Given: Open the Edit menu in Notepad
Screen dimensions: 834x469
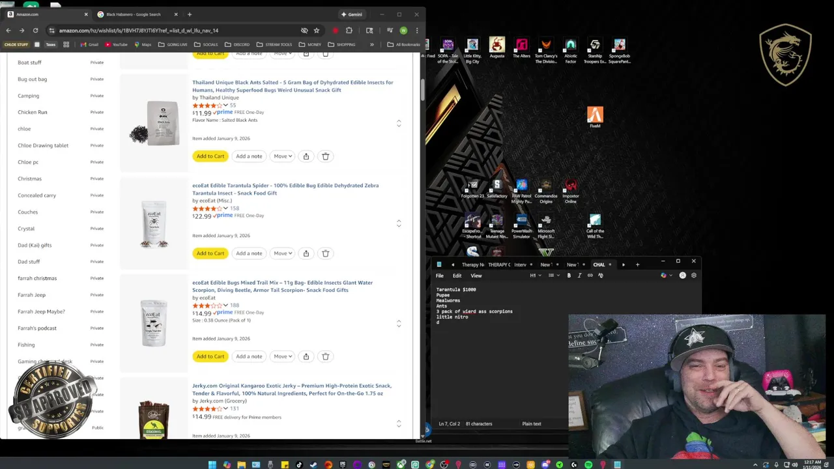Looking at the screenshot, I should pyautogui.click(x=457, y=276).
